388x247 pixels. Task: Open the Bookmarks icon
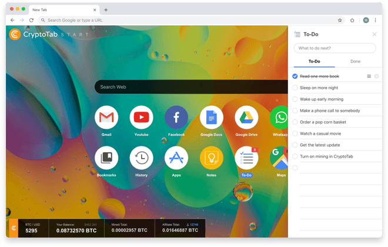[x=106, y=158]
